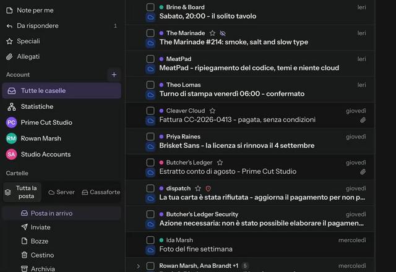Tick checkbox for Butcher's Ledger Security message
Viewport: 396px width, 272px height.
150,215
